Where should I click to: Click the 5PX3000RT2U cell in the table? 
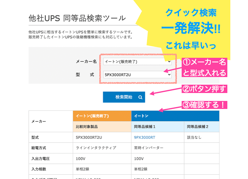[102, 137]
